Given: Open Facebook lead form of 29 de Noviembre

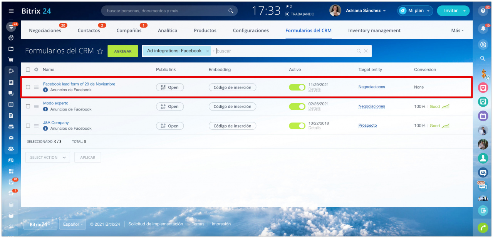Looking at the screenshot, I should point(79,84).
